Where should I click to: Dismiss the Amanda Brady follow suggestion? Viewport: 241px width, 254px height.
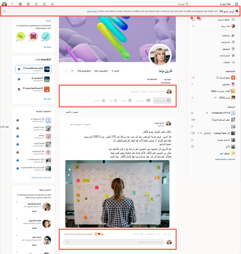tap(17, 202)
